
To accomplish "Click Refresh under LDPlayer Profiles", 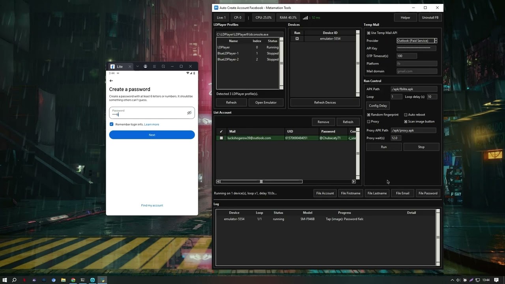I will point(231,103).
